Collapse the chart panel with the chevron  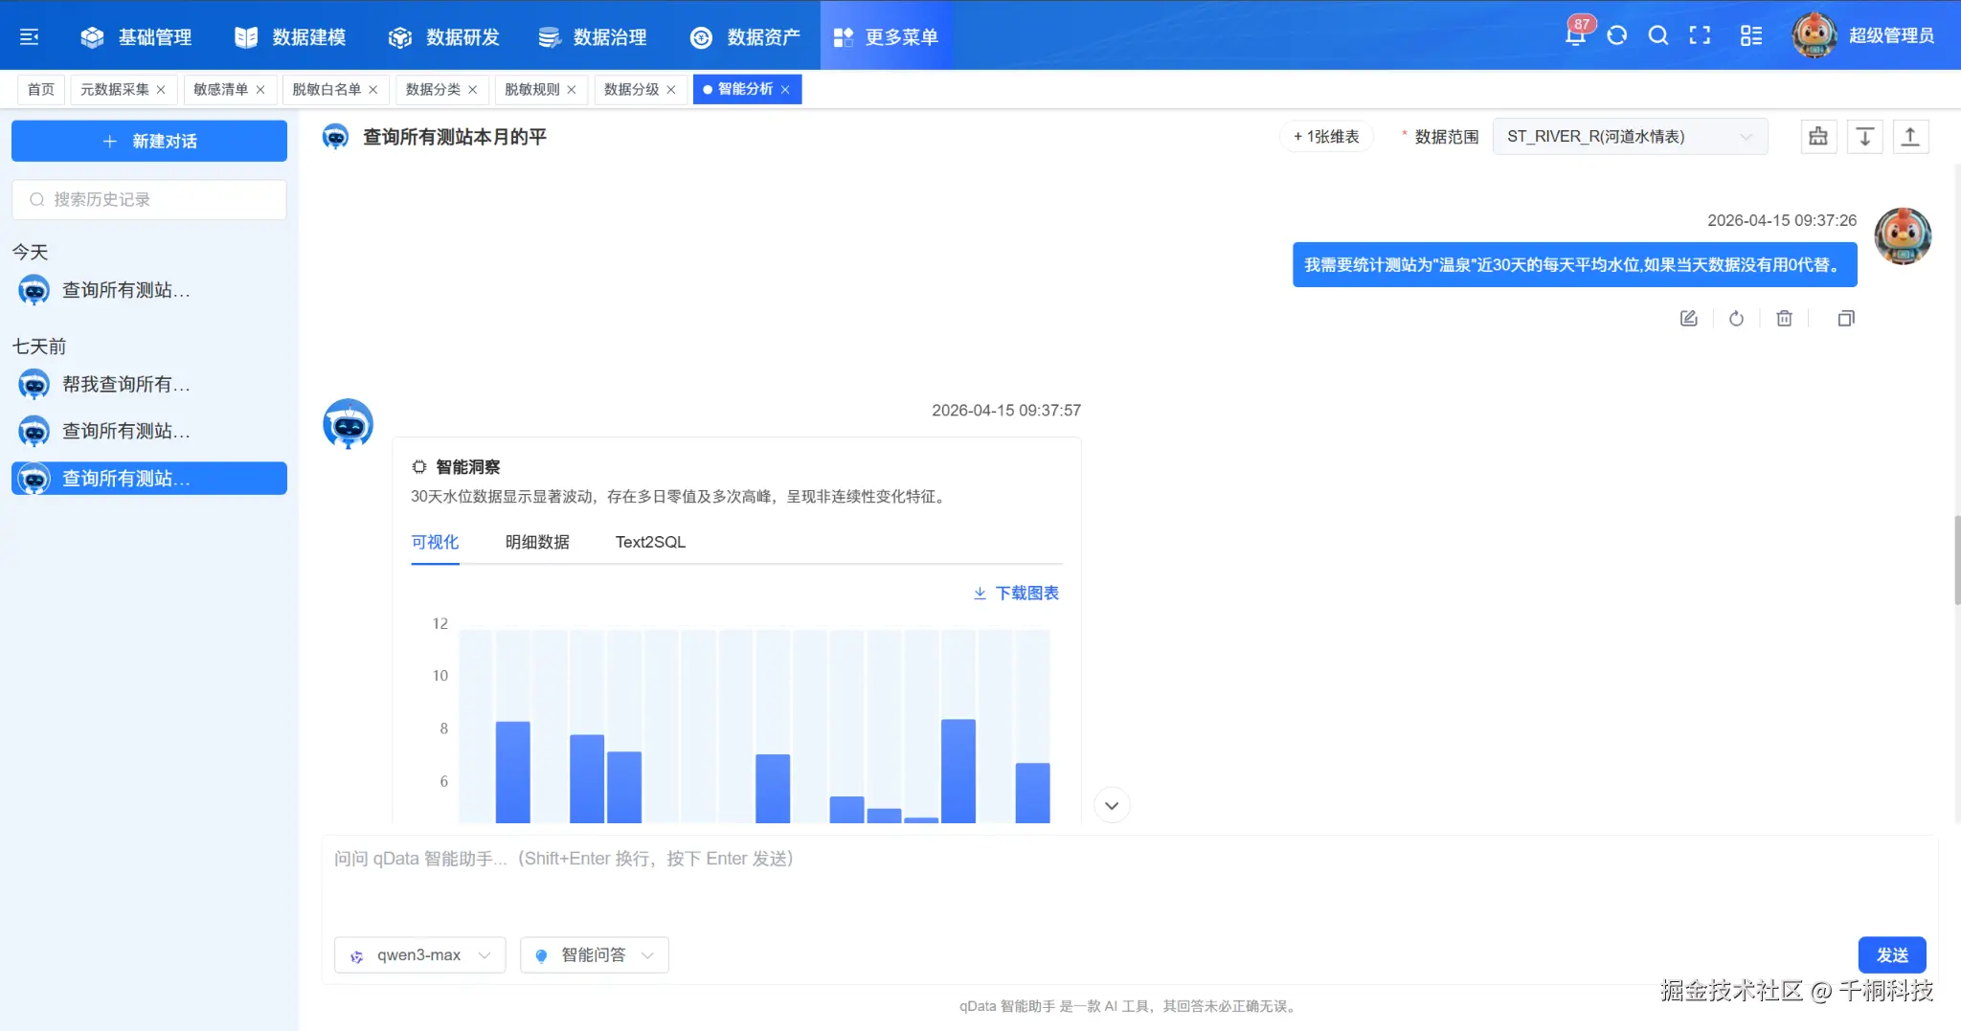[x=1111, y=805]
